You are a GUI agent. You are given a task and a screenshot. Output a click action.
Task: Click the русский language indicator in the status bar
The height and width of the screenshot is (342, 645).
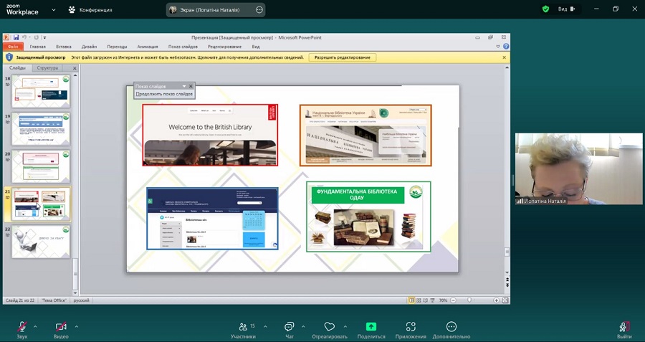point(82,300)
